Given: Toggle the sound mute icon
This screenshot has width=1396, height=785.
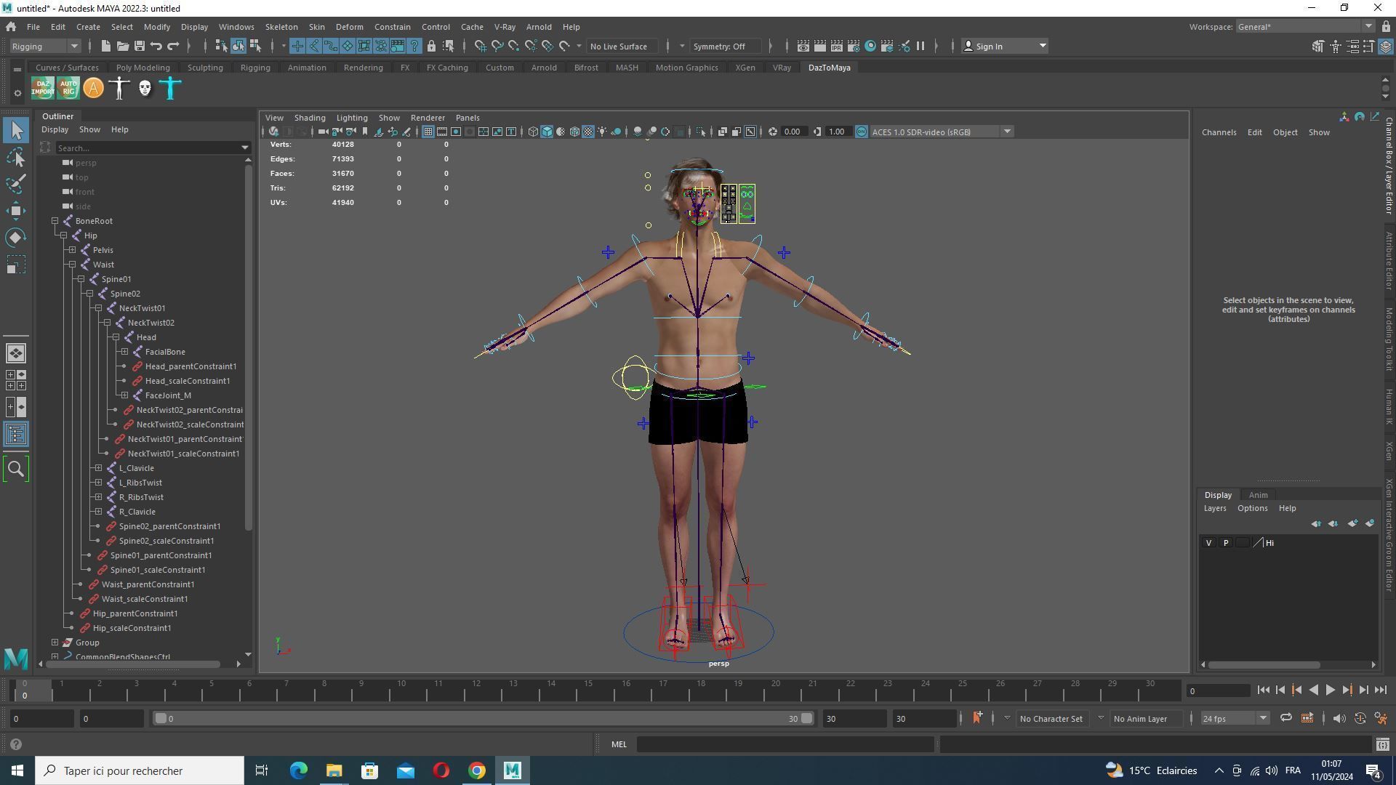Looking at the screenshot, I should coord(1339,718).
